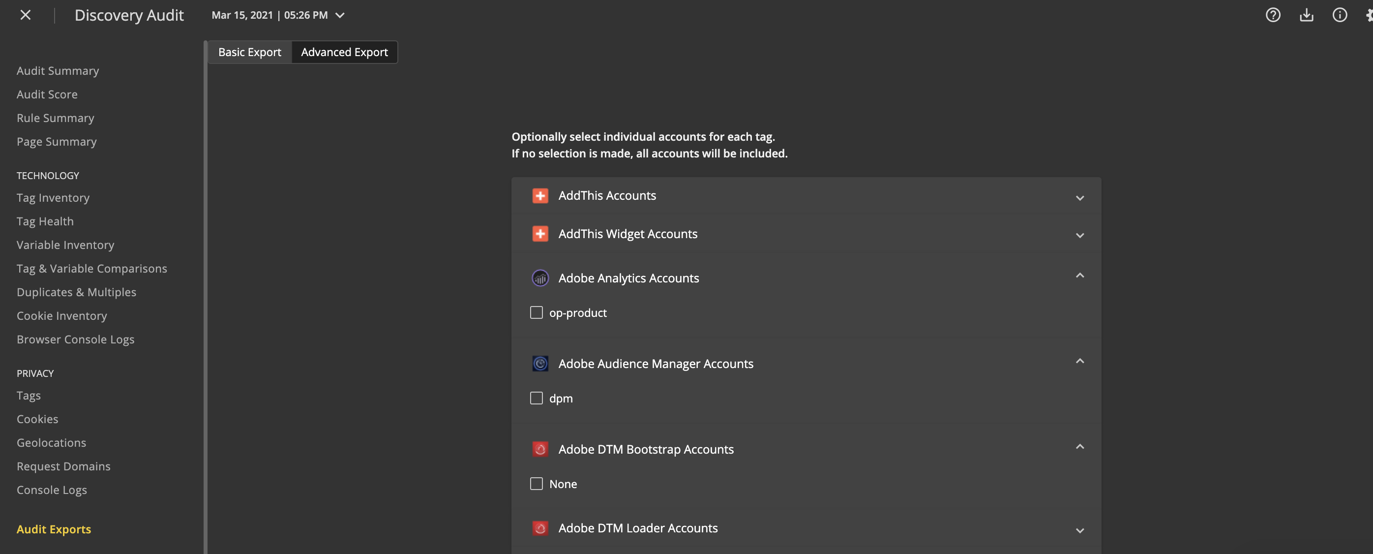Open privacy Cookies report
Screen dimensions: 1373x554
(x=37, y=419)
